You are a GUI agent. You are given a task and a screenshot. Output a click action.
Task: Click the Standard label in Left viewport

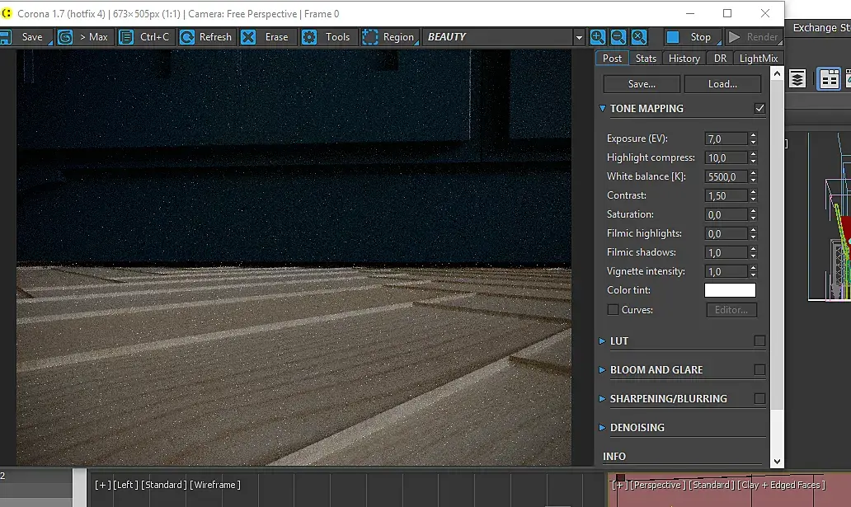[164, 485]
